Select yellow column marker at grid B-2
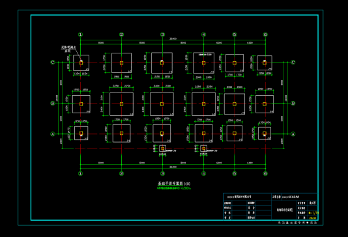This screenshot has height=237, width=348. 121,104
